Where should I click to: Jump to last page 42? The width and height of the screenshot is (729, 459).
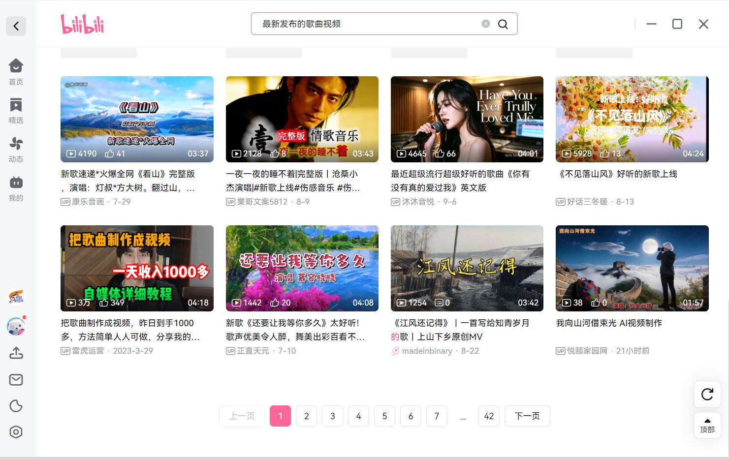[x=489, y=416]
